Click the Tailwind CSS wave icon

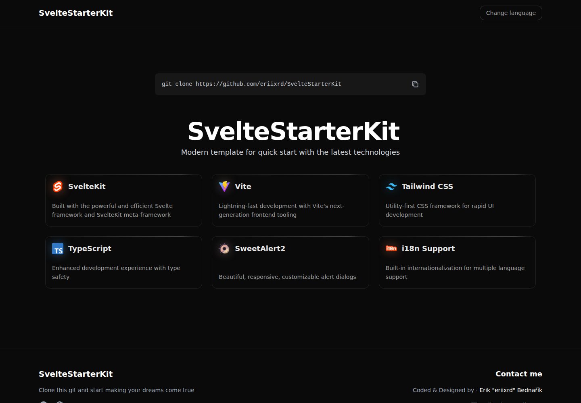pyautogui.click(x=391, y=187)
